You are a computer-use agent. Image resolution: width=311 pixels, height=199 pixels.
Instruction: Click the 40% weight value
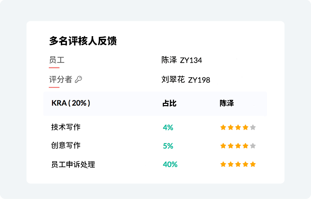tap(170, 164)
